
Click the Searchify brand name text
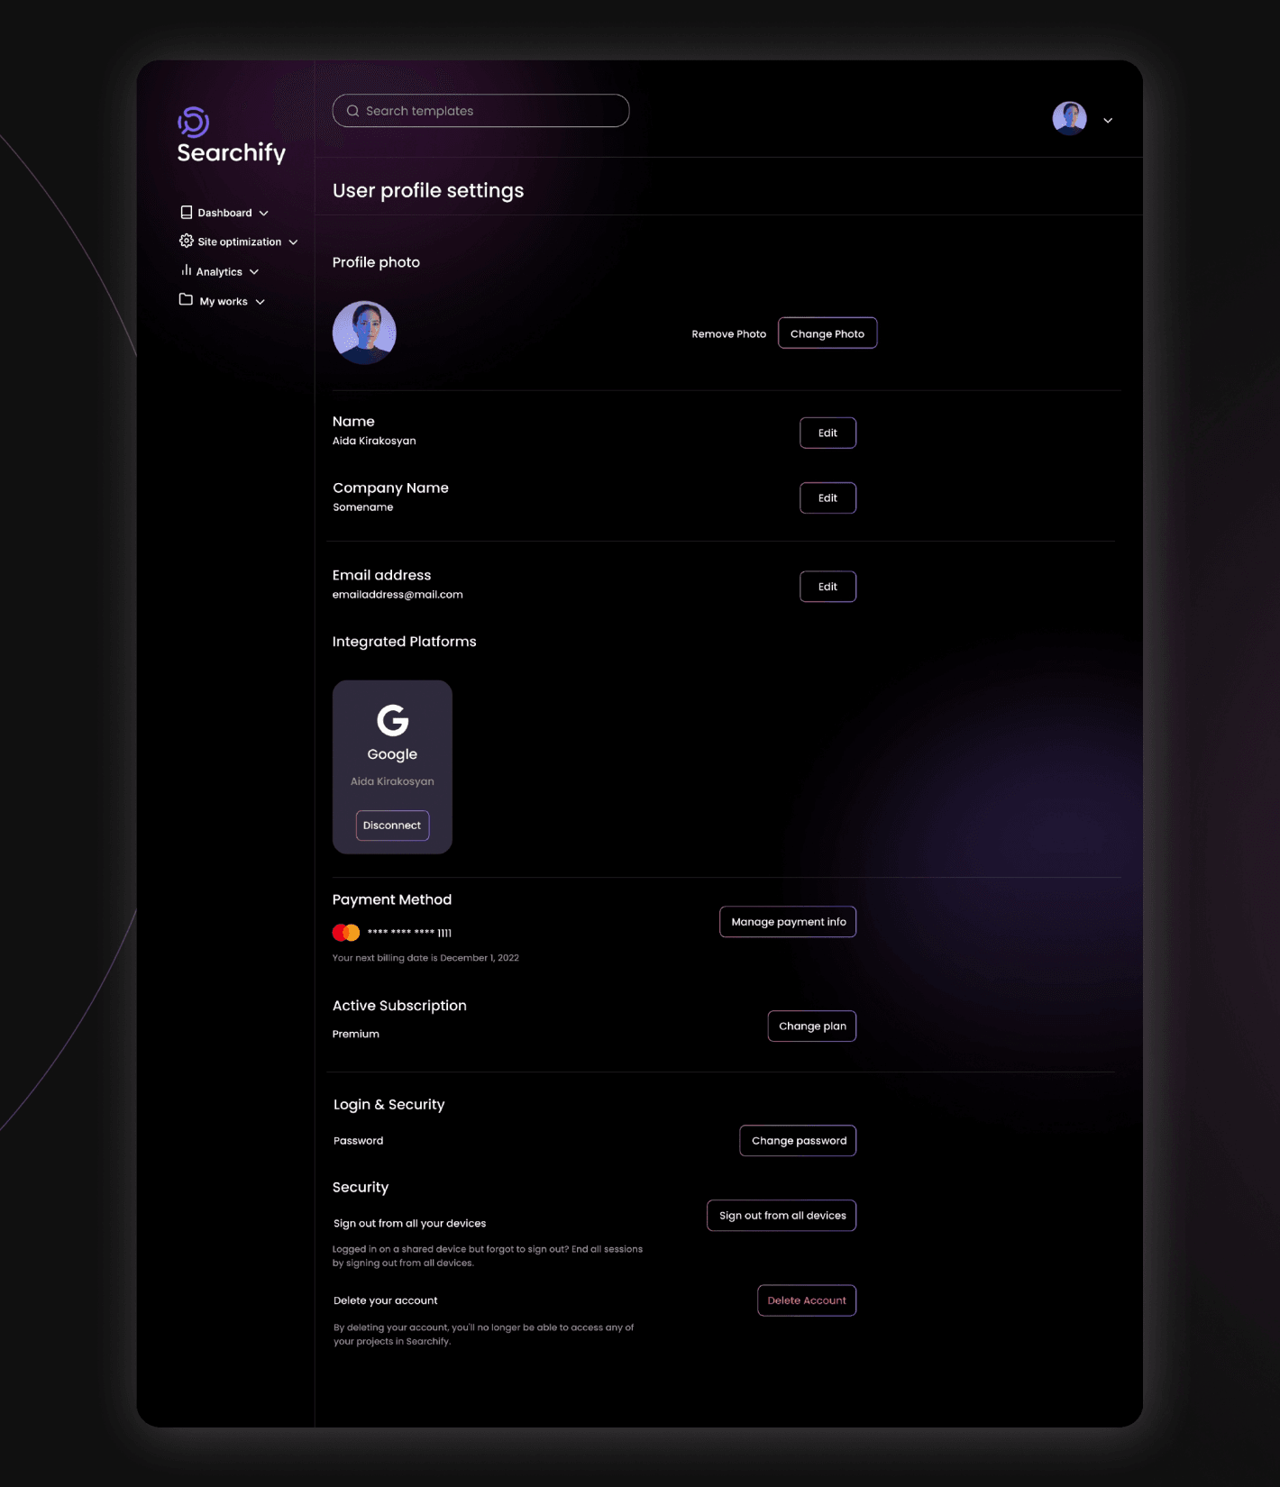[232, 153]
